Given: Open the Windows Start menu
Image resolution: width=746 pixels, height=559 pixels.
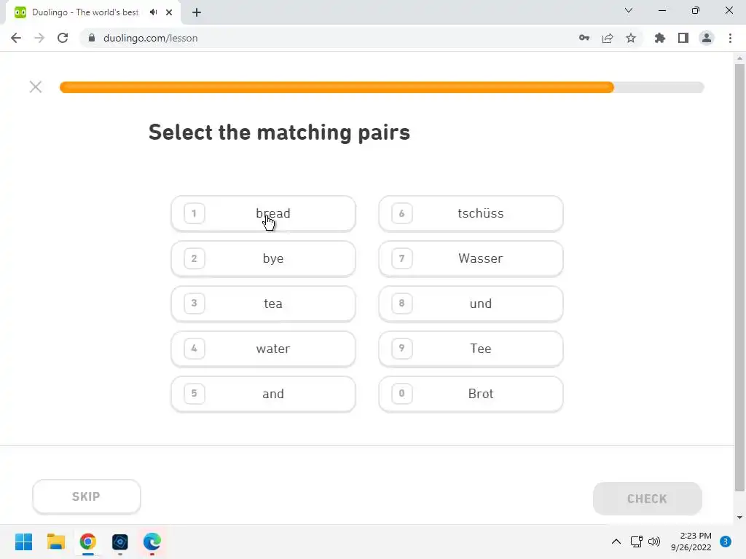Looking at the screenshot, I should (23, 542).
